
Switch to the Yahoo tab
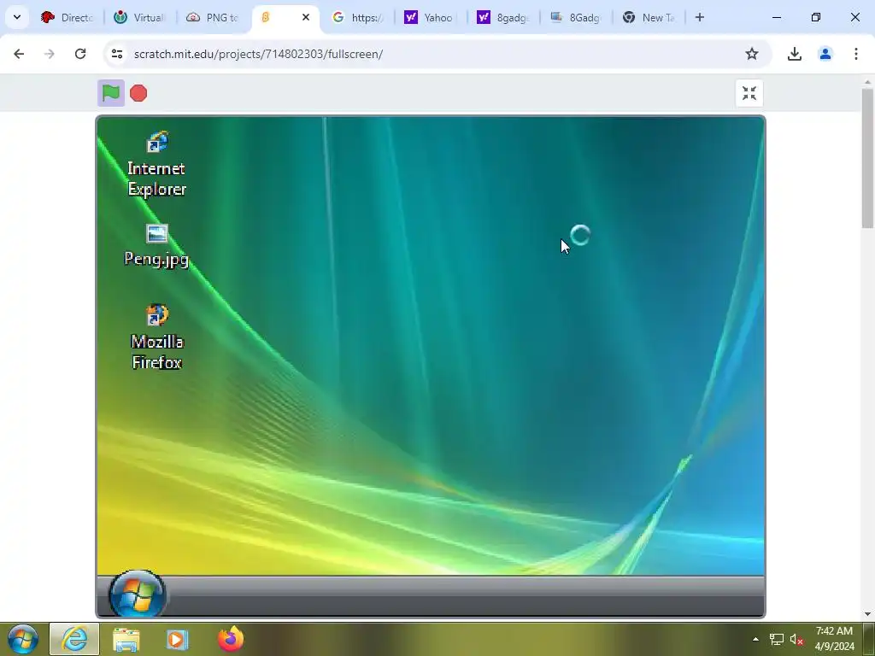point(430,17)
